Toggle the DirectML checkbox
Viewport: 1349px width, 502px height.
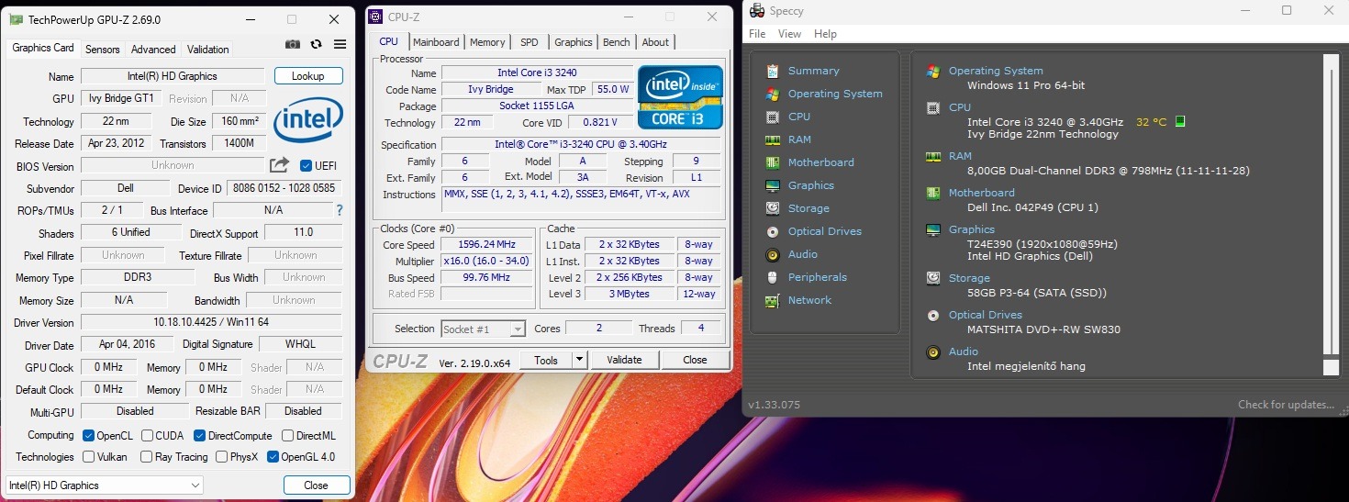click(287, 436)
